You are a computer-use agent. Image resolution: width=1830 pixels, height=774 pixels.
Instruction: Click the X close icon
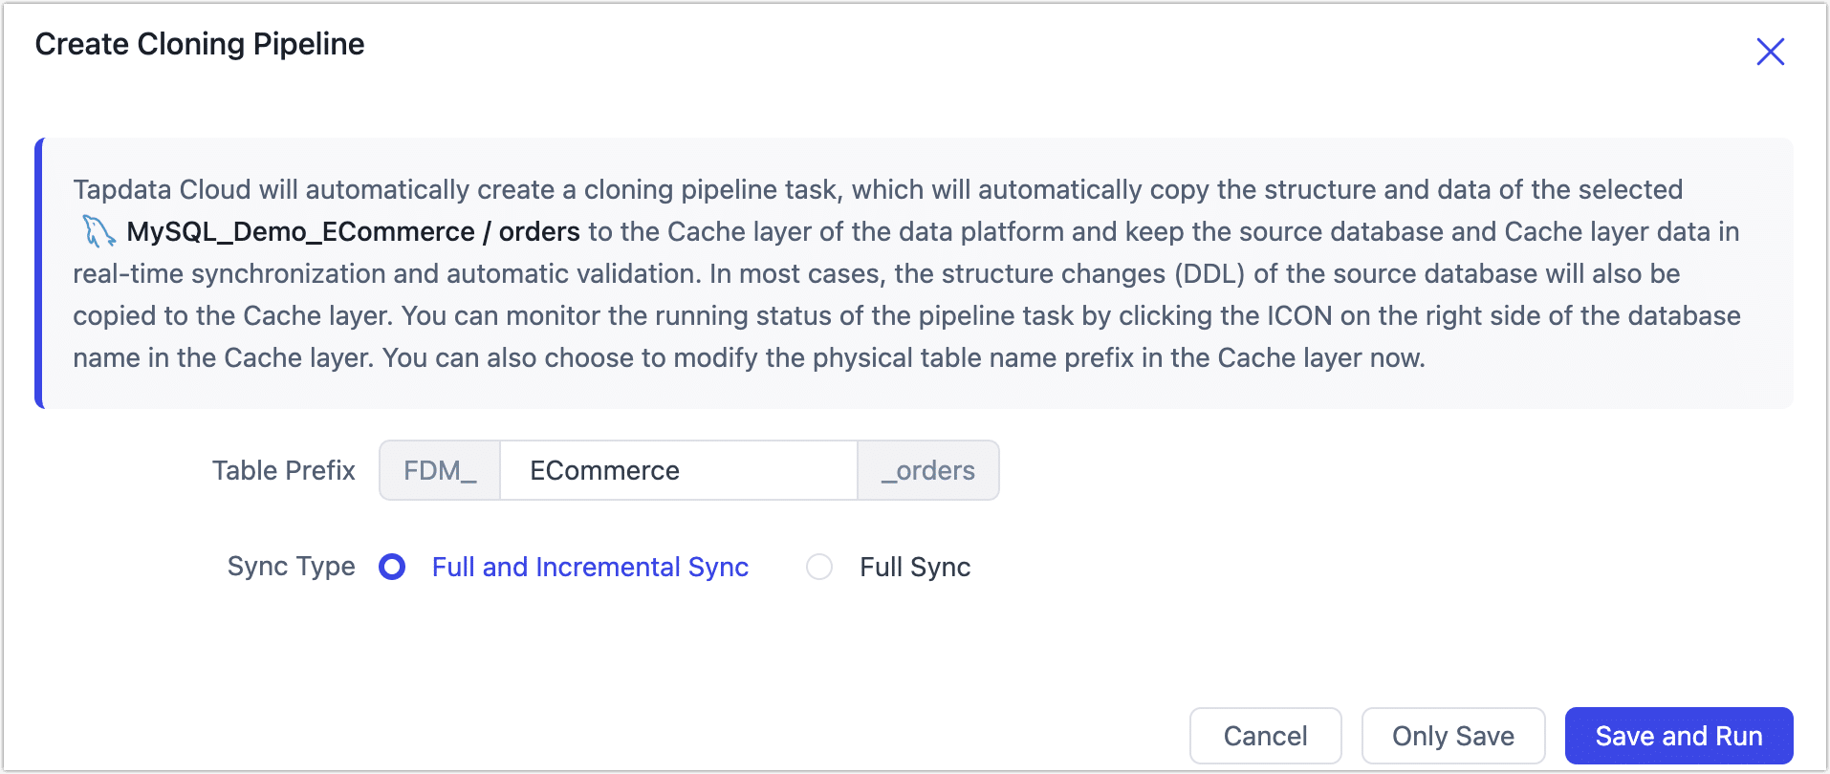coord(1770,52)
